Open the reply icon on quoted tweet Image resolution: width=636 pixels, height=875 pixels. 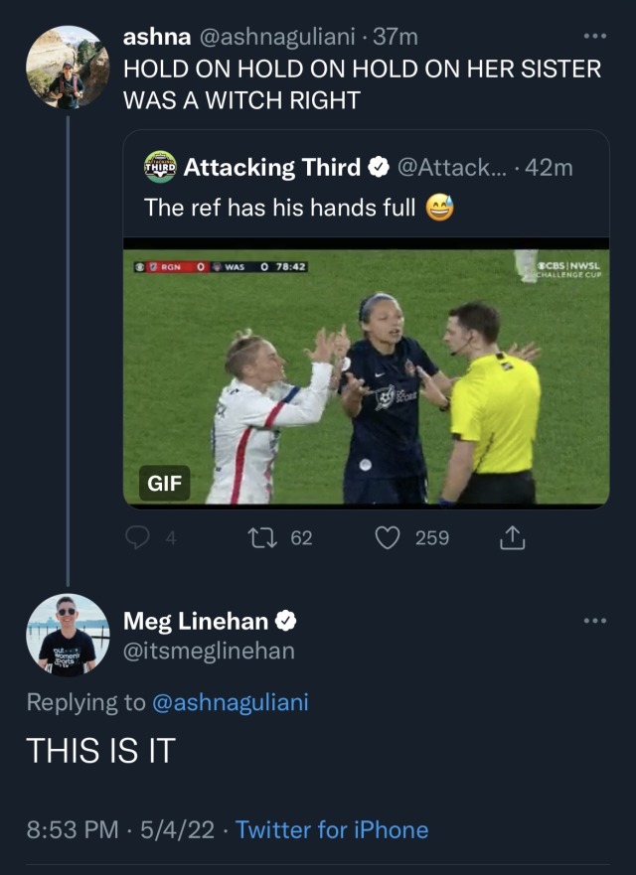(x=137, y=537)
